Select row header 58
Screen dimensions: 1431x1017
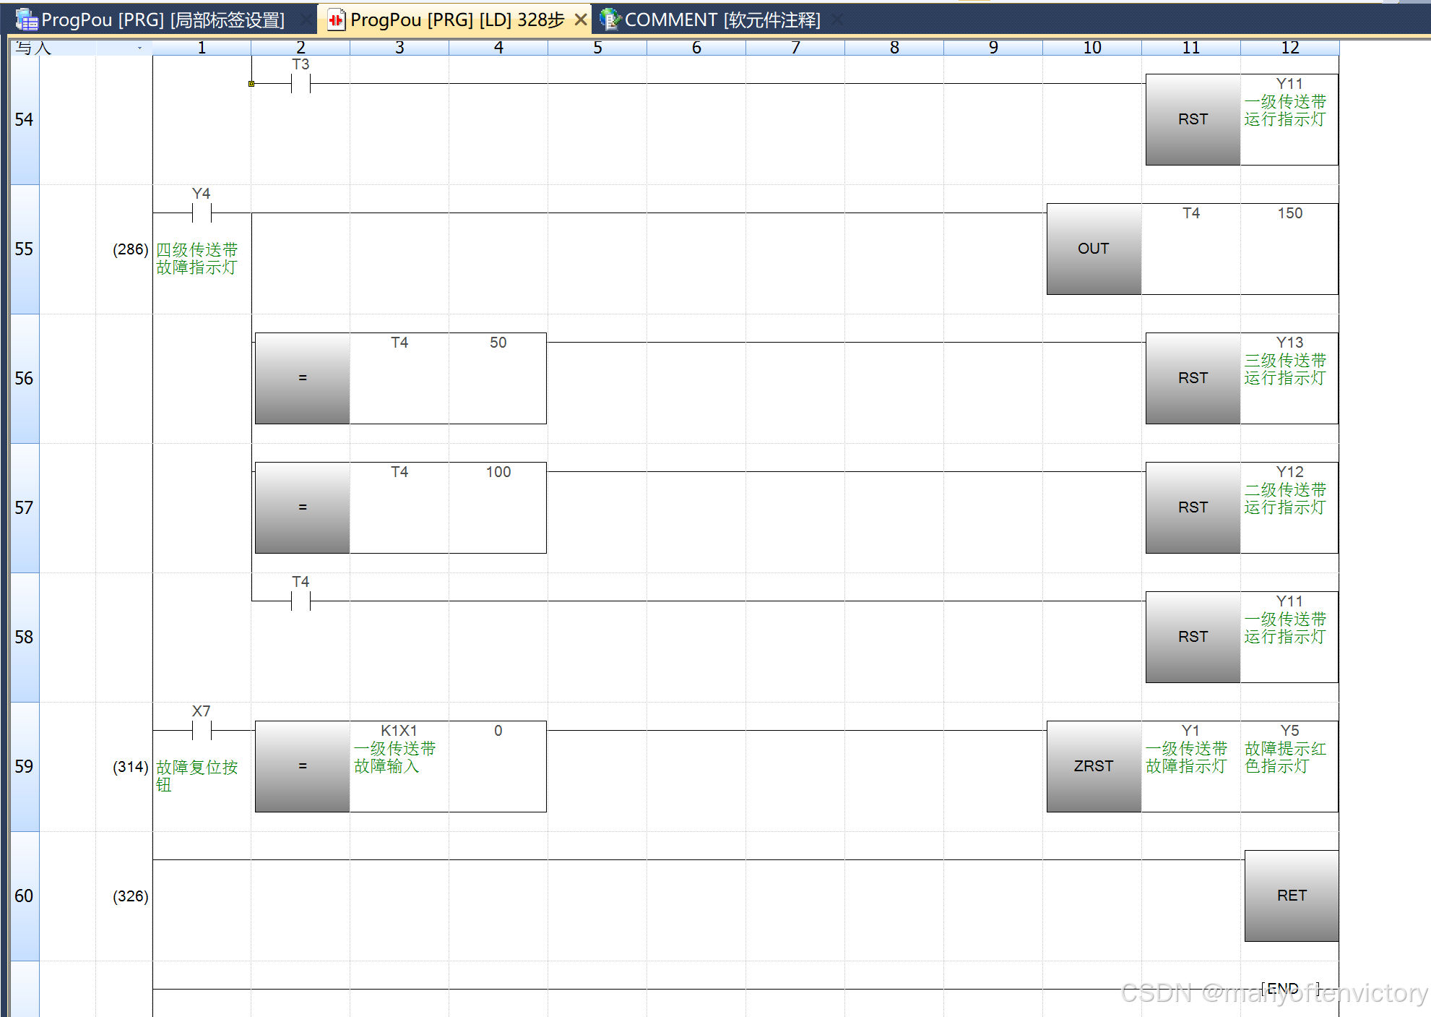coord(25,637)
